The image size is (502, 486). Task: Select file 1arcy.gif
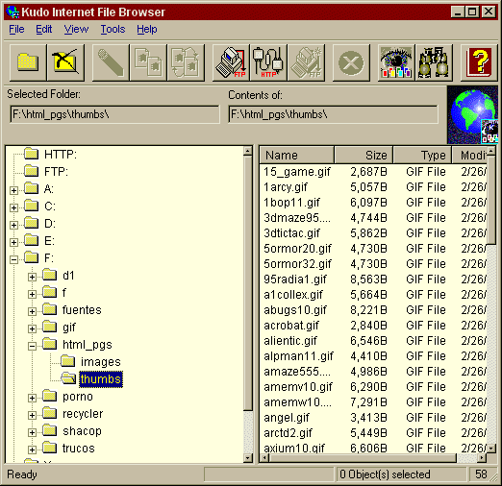286,187
